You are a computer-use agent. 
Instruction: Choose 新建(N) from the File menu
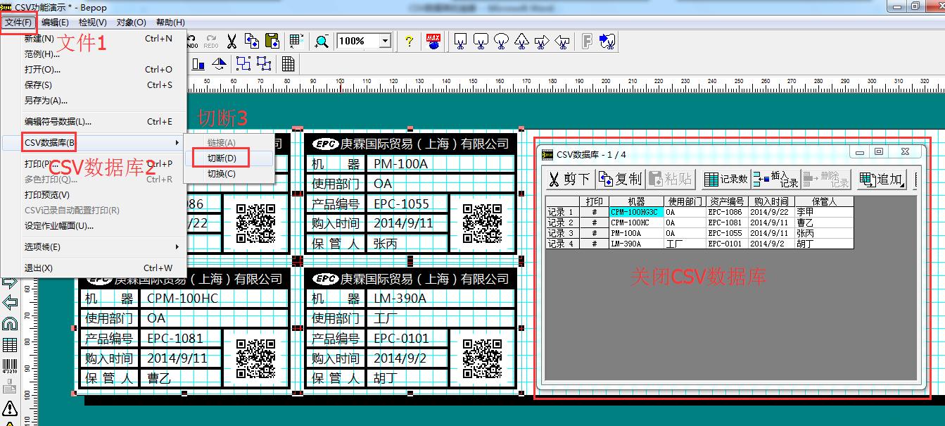(94, 39)
